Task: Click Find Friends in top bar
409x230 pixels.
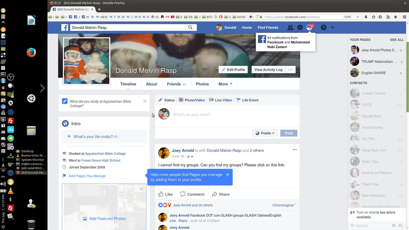Action: pos(268,27)
